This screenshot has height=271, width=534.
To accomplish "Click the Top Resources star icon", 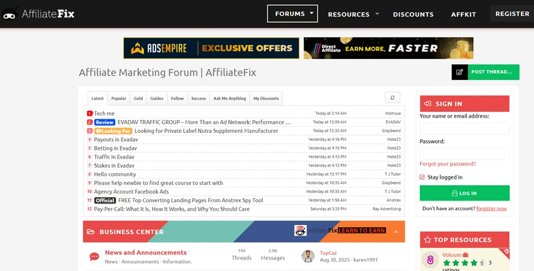I will click(x=427, y=240).
